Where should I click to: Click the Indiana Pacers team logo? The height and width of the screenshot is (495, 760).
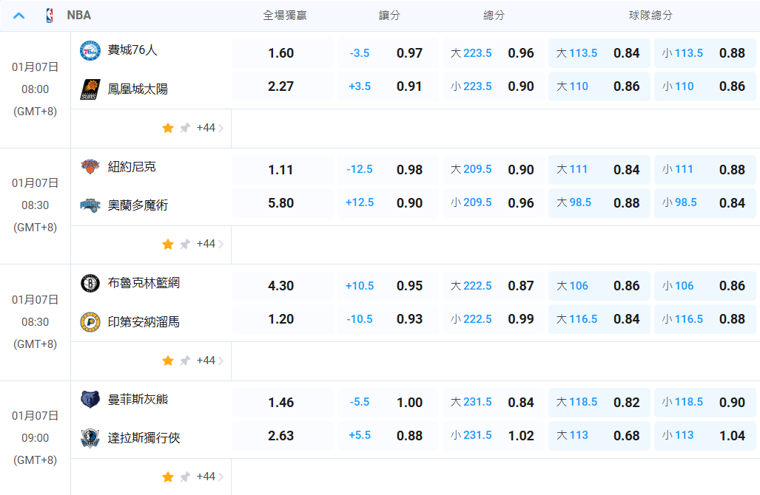(x=90, y=322)
